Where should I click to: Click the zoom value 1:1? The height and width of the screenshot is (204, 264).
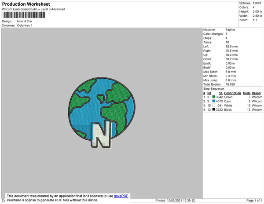[x=255, y=20]
